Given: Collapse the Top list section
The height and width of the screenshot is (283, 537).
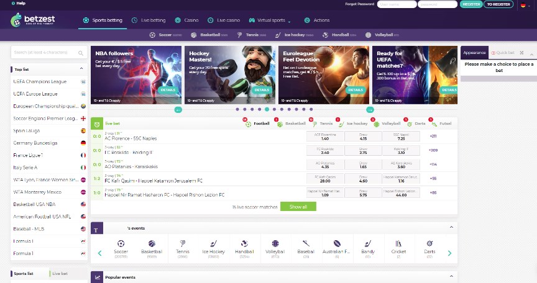Looking at the screenshot, I should click(81, 69).
